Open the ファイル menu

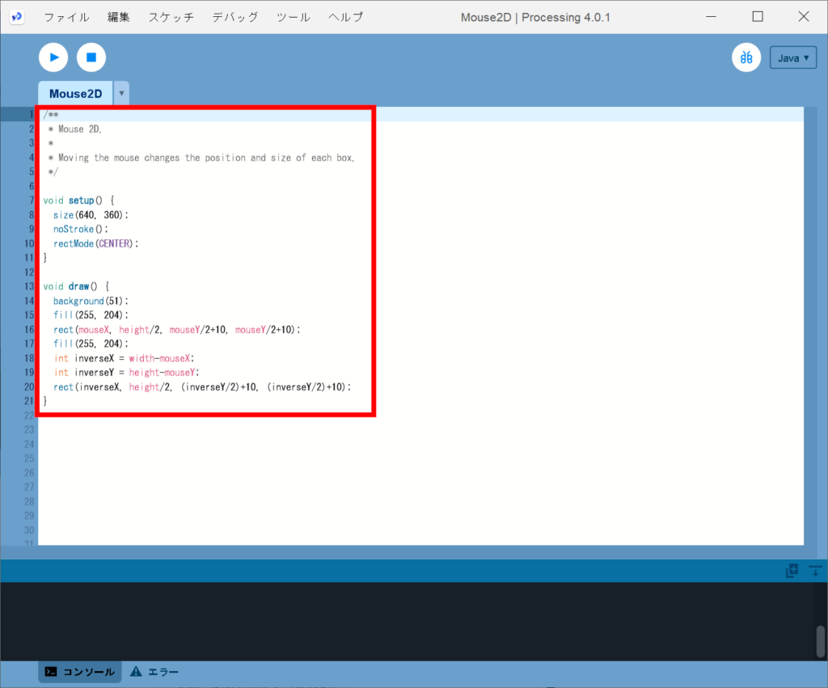coord(66,18)
